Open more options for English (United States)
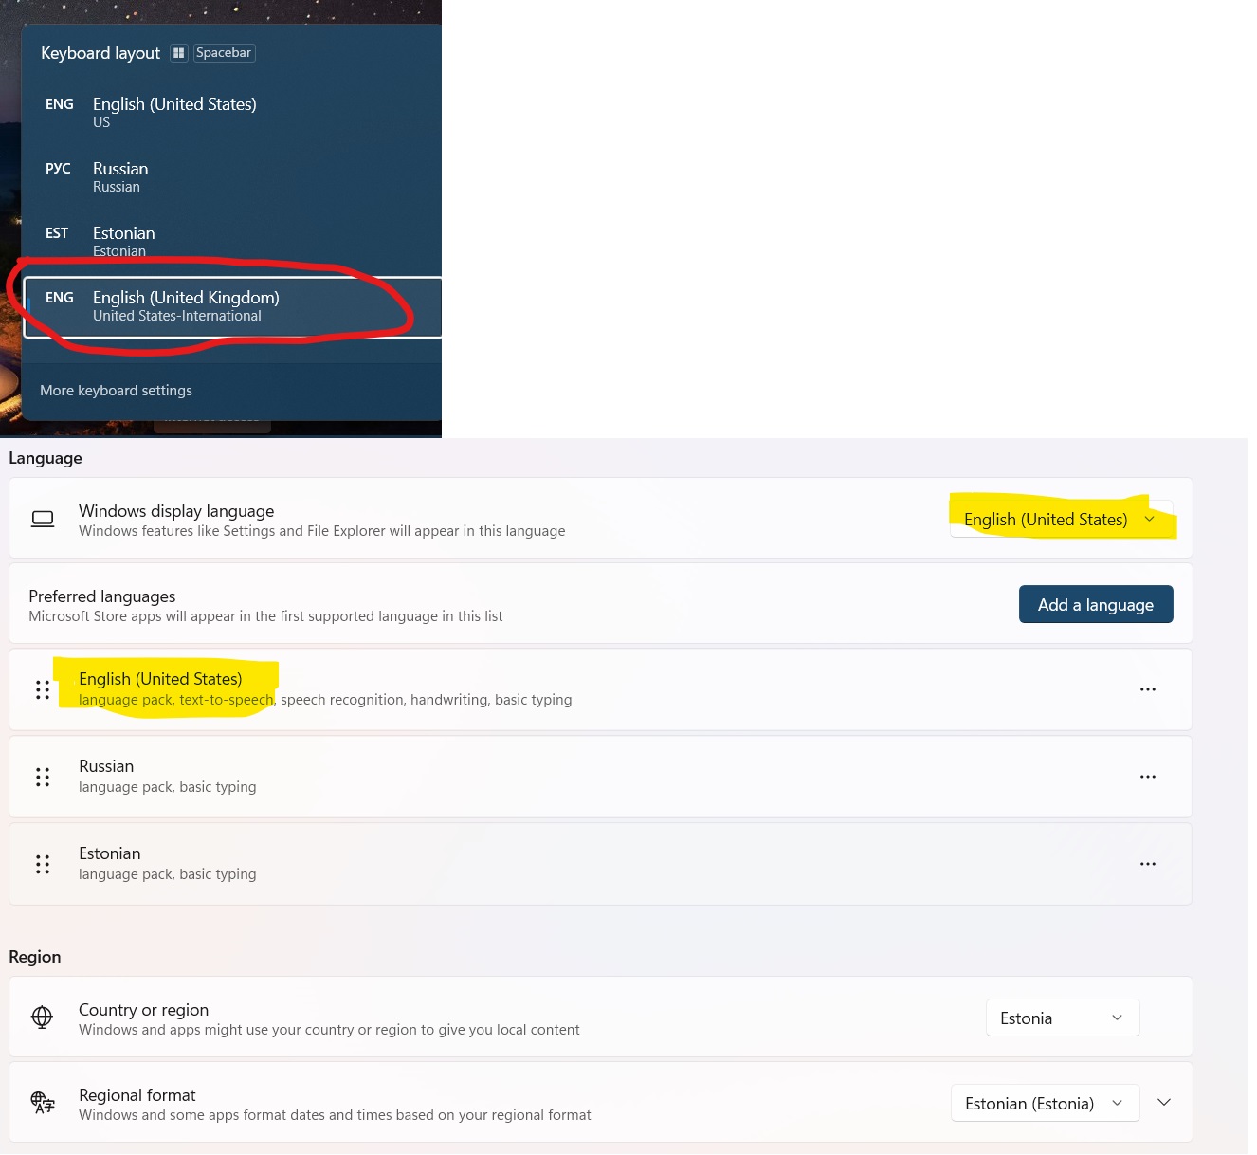The height and width of the screenshot is (1155, 1257). tap(1147, 689)
